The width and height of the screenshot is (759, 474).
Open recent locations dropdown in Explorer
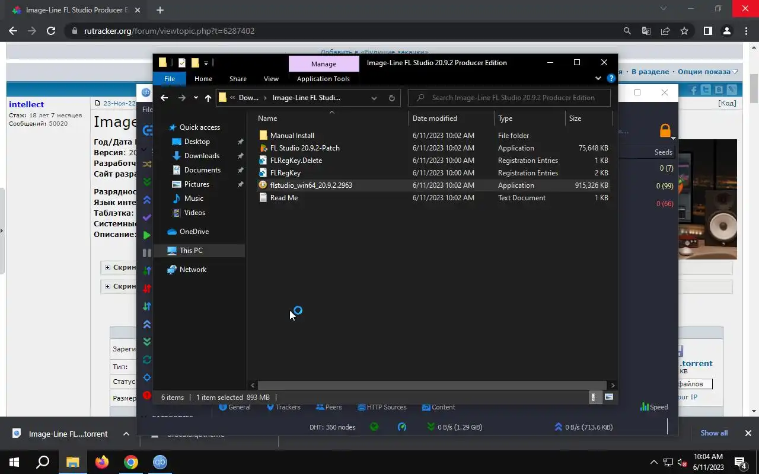point(196,98)
